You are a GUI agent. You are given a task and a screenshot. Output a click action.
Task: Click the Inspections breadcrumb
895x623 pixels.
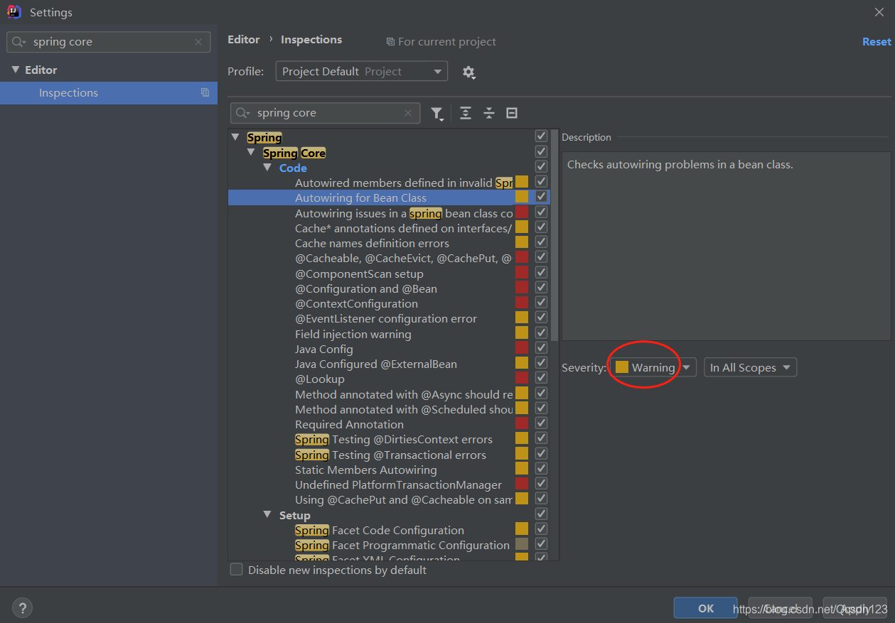[311, 40]
